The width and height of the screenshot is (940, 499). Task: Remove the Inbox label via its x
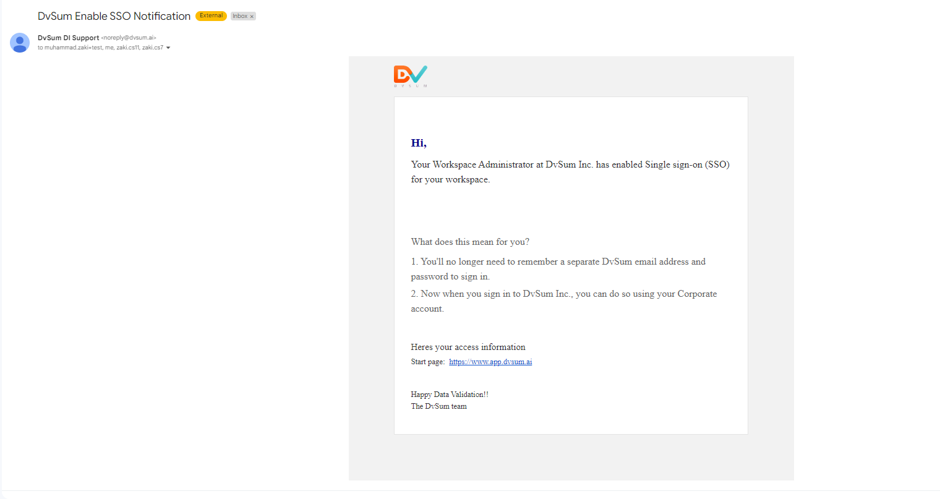pos(252,17)
